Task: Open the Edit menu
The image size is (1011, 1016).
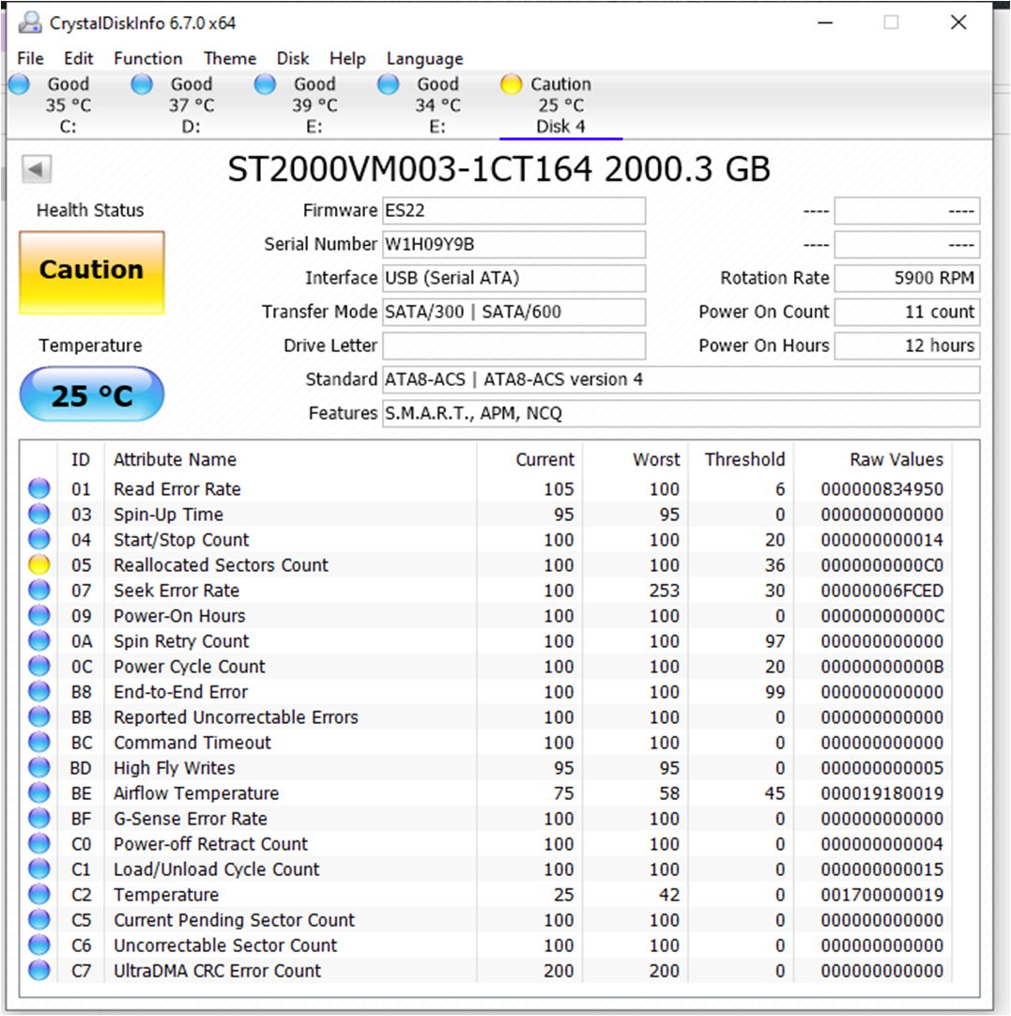Action: (78, 58)
